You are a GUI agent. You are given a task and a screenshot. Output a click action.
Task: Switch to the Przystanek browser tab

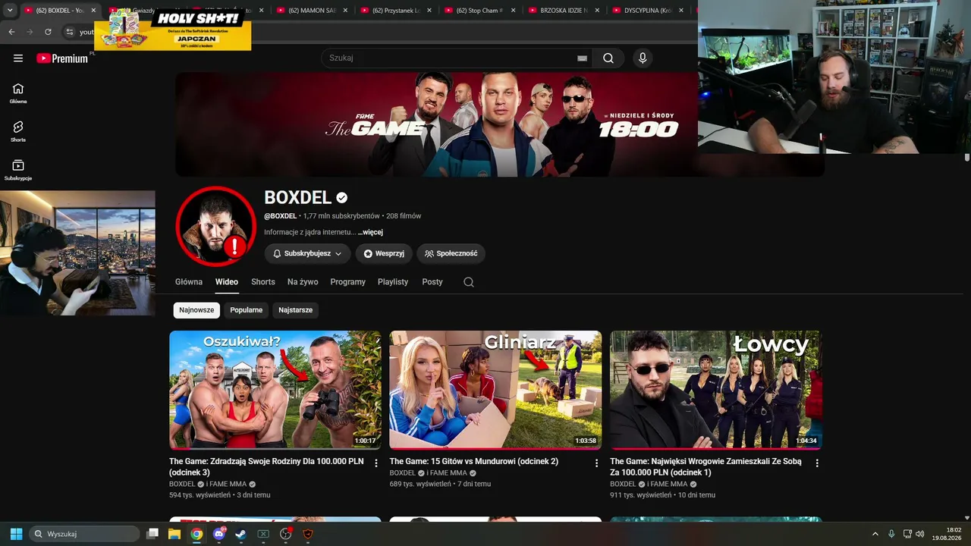coord(395,11)
